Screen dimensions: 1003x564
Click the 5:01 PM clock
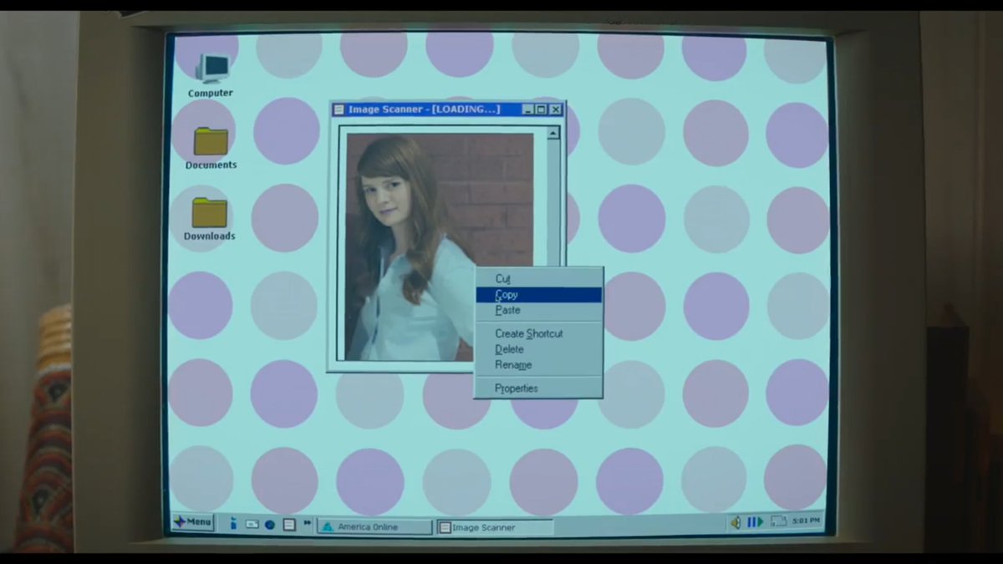(806, 521)
